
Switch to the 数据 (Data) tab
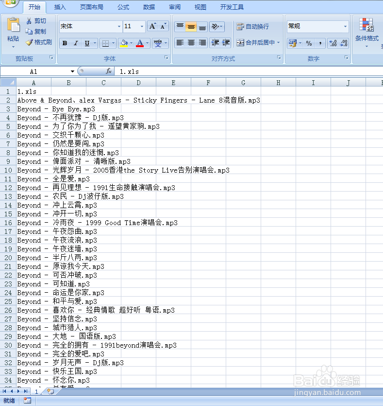coord(149,7)
